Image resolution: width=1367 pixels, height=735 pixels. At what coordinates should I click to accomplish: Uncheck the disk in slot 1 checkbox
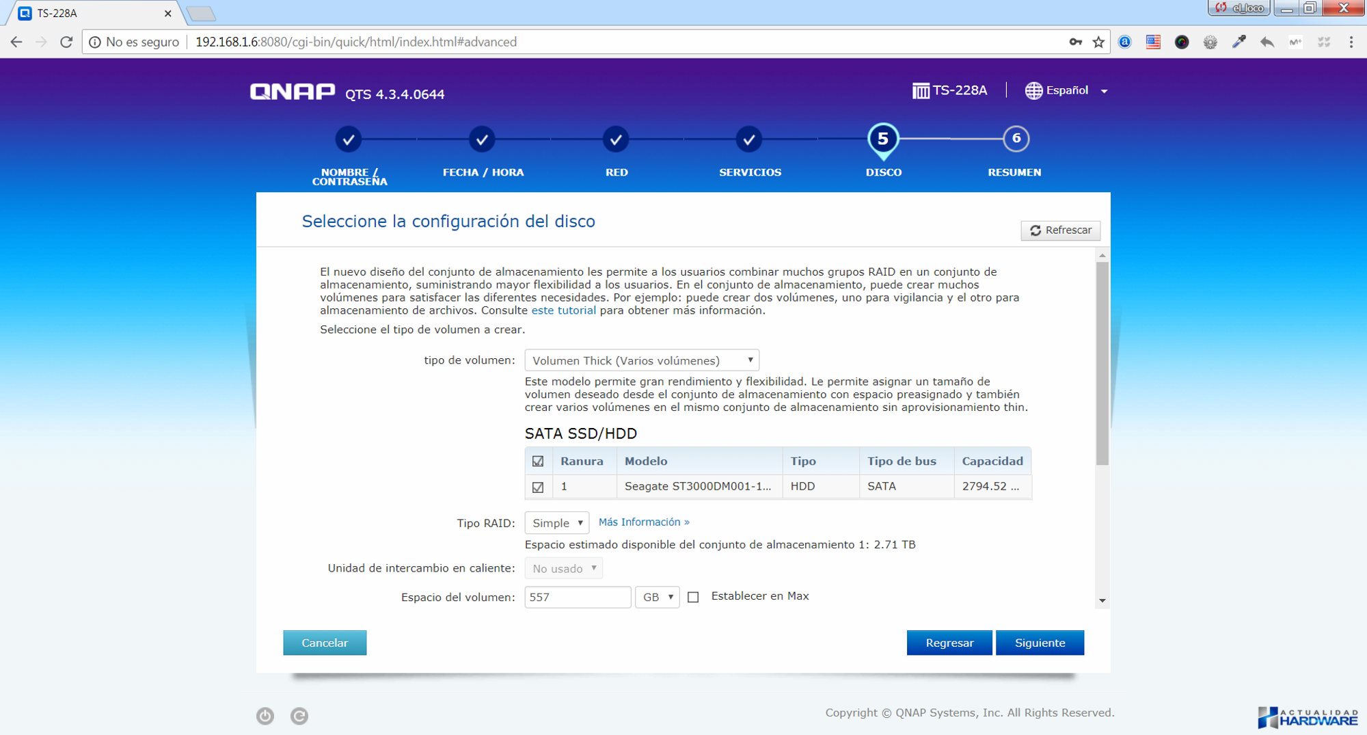tap(538, 487)
